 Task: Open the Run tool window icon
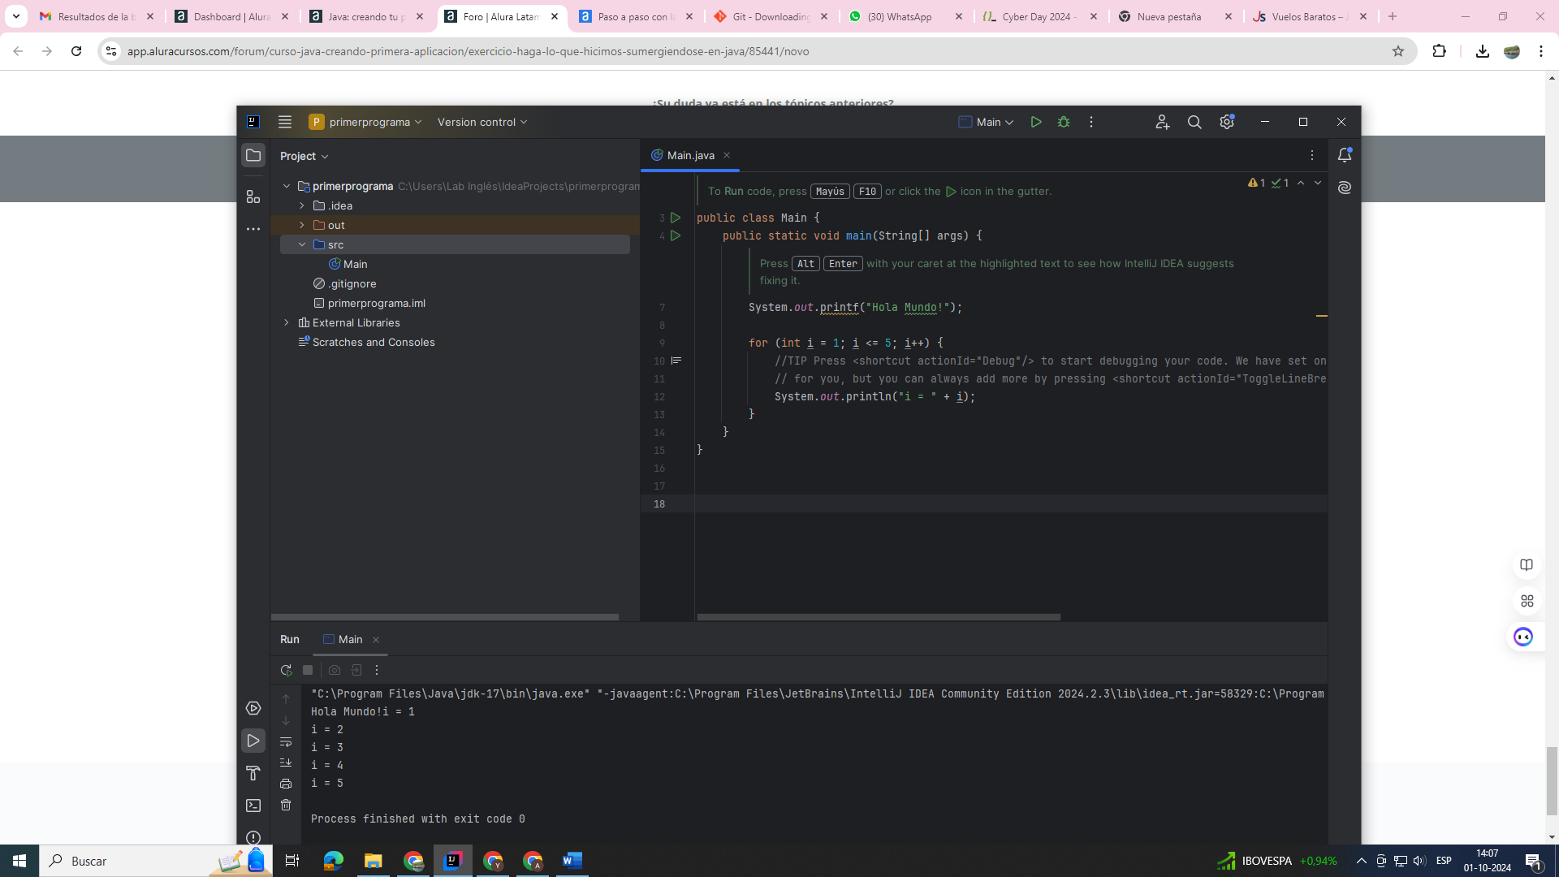tap(253, 741)
